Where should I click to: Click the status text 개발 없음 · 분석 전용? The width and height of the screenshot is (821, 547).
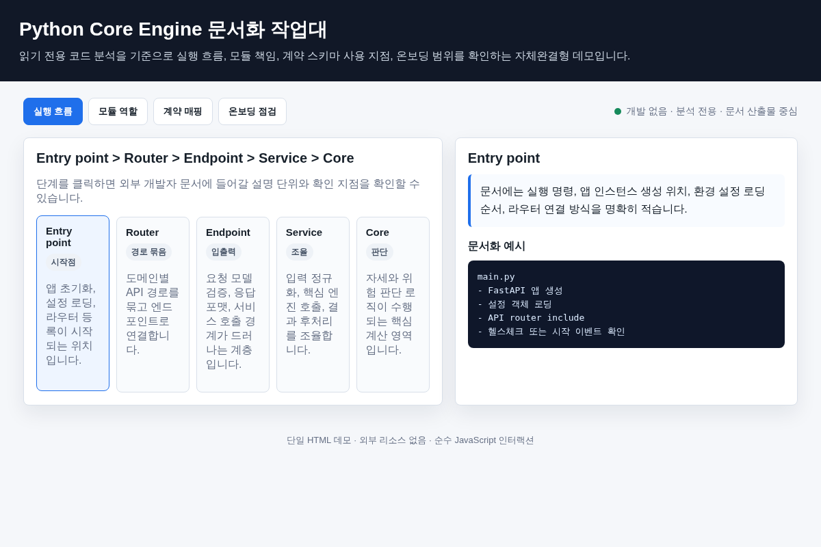(x=712, y=111)
